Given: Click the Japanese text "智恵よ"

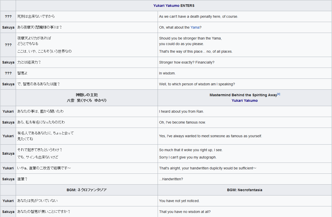Looking at the screenshot, I should (22, 73).
